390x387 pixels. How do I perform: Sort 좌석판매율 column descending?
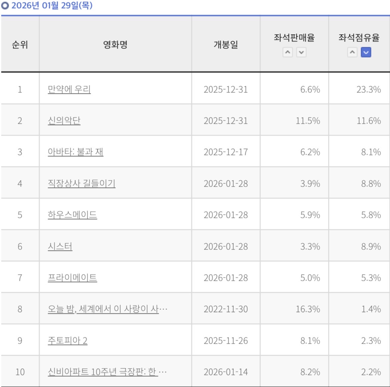pyautogui.click(x=301, y=52)
